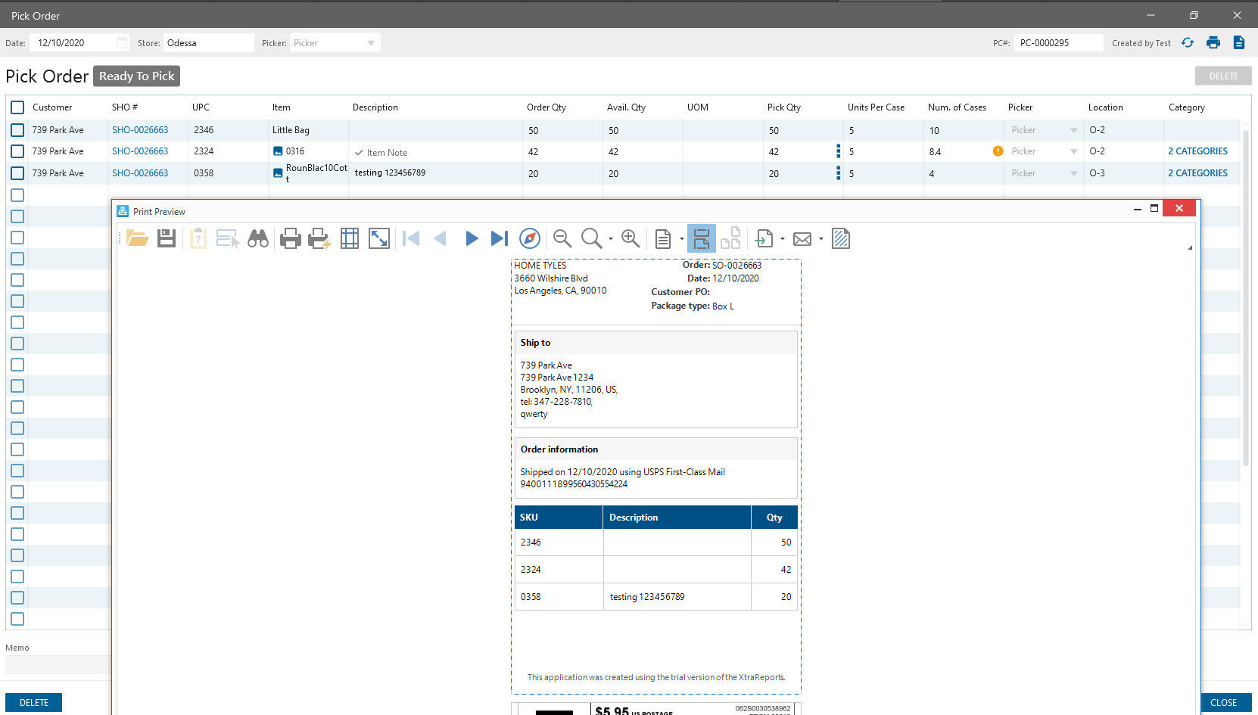Screen dimensions: 1258x715
Task: Zoom in using the plus magnifier icon
Action: [630, 239]
